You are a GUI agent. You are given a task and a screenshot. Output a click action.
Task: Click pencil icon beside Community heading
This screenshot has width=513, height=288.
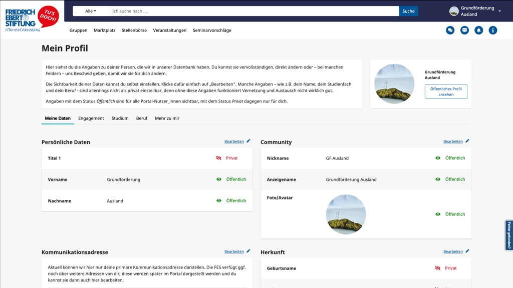point(467,141)
